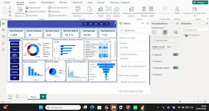Select the Format visual paintbrush icon
The width and height of the screenshot is (209, 111).
point(165,32)
